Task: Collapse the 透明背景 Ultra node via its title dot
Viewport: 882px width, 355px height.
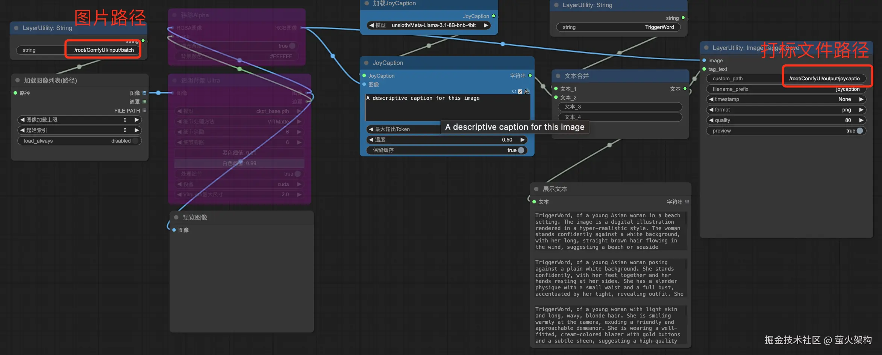Action: [175, 80]
